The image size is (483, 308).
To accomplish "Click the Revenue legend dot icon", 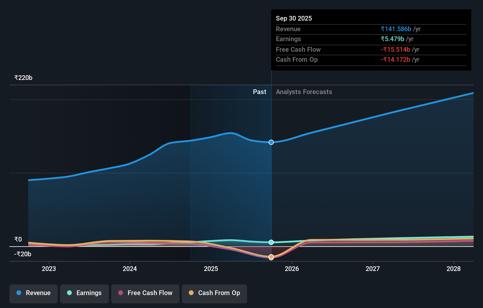I will pyautogui.click(x=19, y=293).
